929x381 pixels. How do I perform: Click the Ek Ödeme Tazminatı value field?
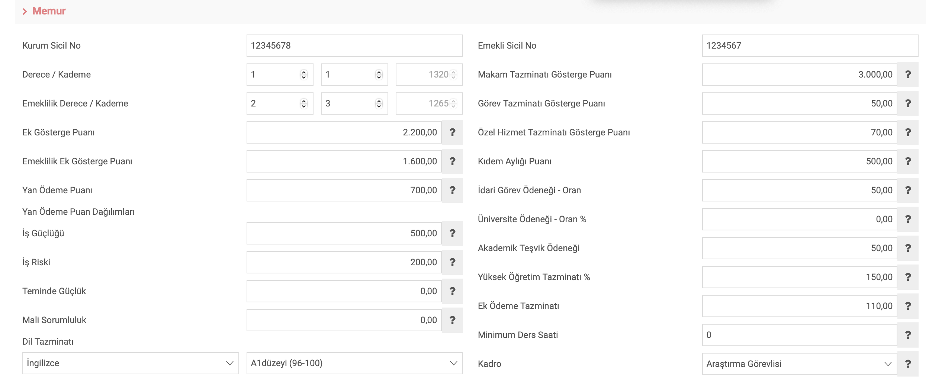[799, 306]
